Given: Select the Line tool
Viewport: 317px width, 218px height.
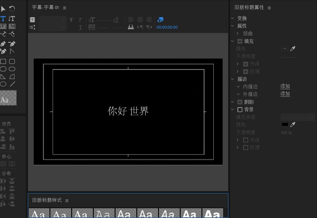Looking at the screenshot, I should click(x=12, y=84).
